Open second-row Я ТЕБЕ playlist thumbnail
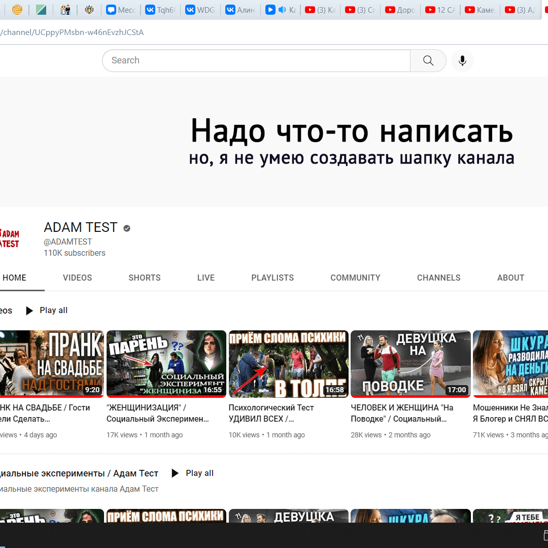The width and height of the screenshot is (548, 548). coord(510,516)
